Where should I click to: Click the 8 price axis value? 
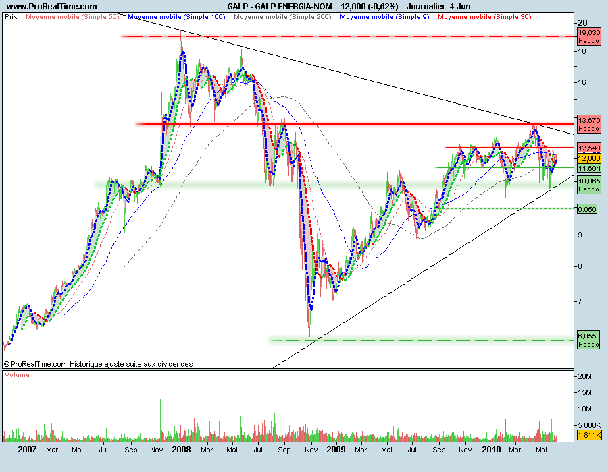580,266
